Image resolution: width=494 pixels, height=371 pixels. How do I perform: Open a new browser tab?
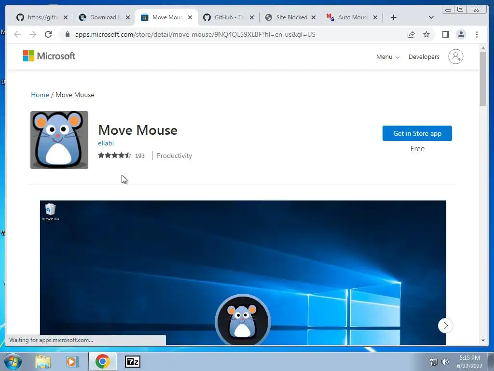pyautogui.click(x=394, y=17)
